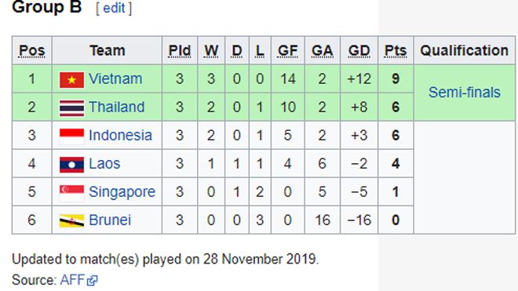Click the Indonesia flag icon

71,136
